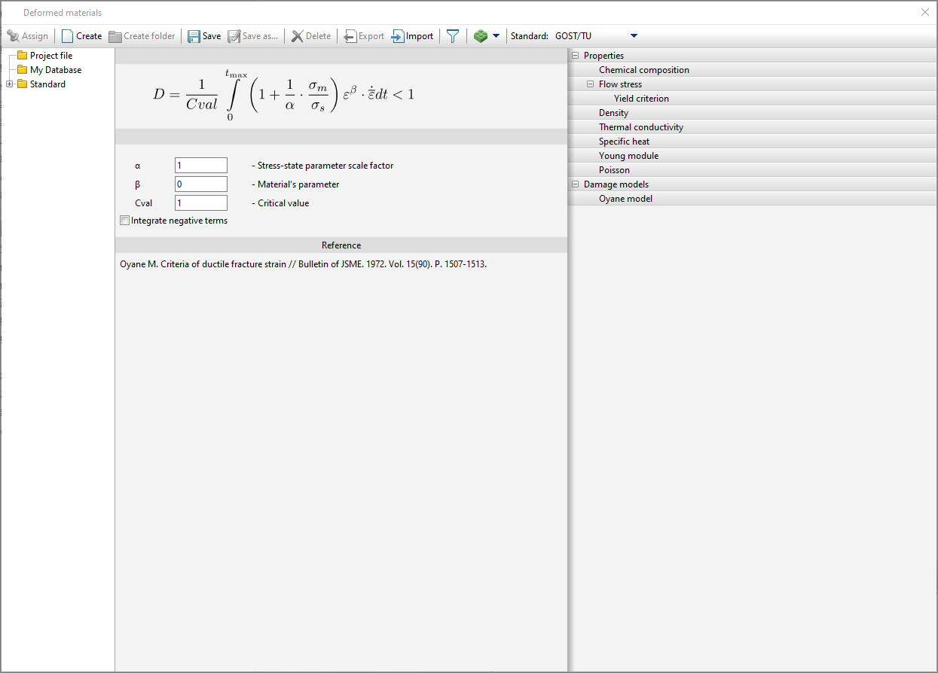938x673 pixels.
Task: Open the filter funnel icon
Action: (x=452, y=36)
